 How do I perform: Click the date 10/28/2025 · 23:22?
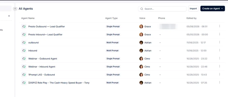(197, 59)
